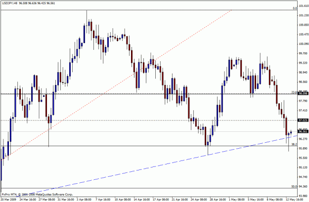This screenshot has width=309, height=202.
Task: Select the 24 Apr 08:00 time label
Action: point(199,200)
